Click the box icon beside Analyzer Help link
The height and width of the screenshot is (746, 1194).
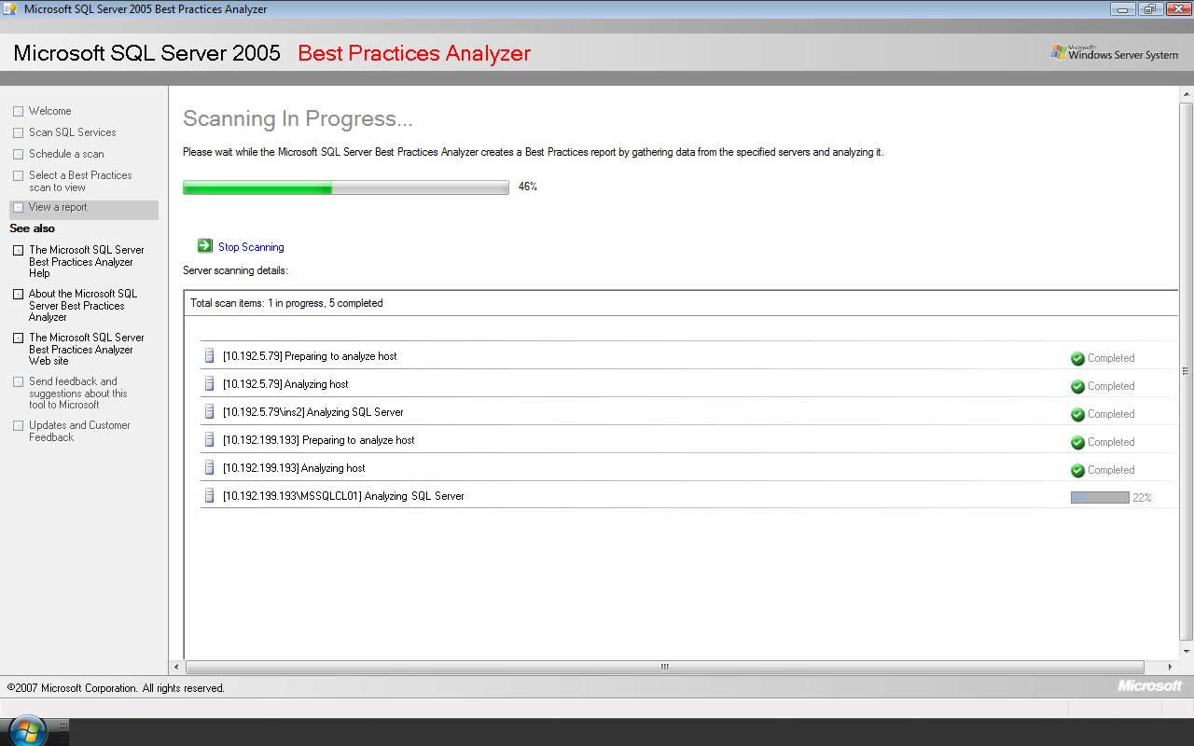pyautogui.click(x=18, y=250)
